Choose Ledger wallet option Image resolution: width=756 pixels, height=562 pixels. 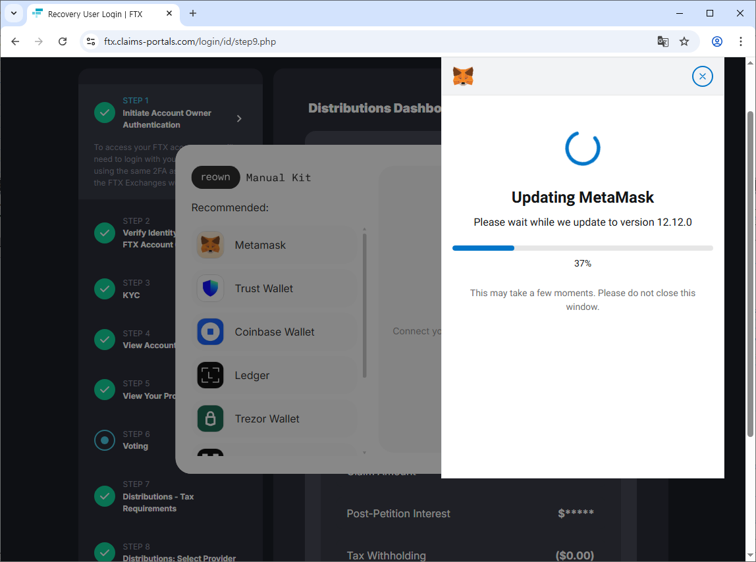pos(275,375)
